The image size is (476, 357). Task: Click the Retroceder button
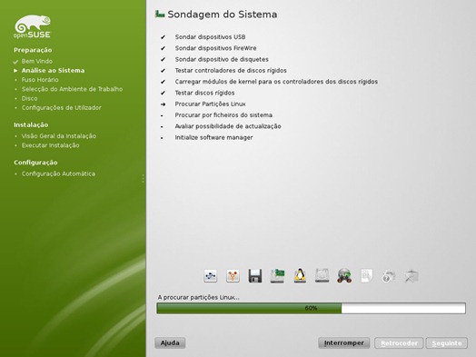point(399,343)
